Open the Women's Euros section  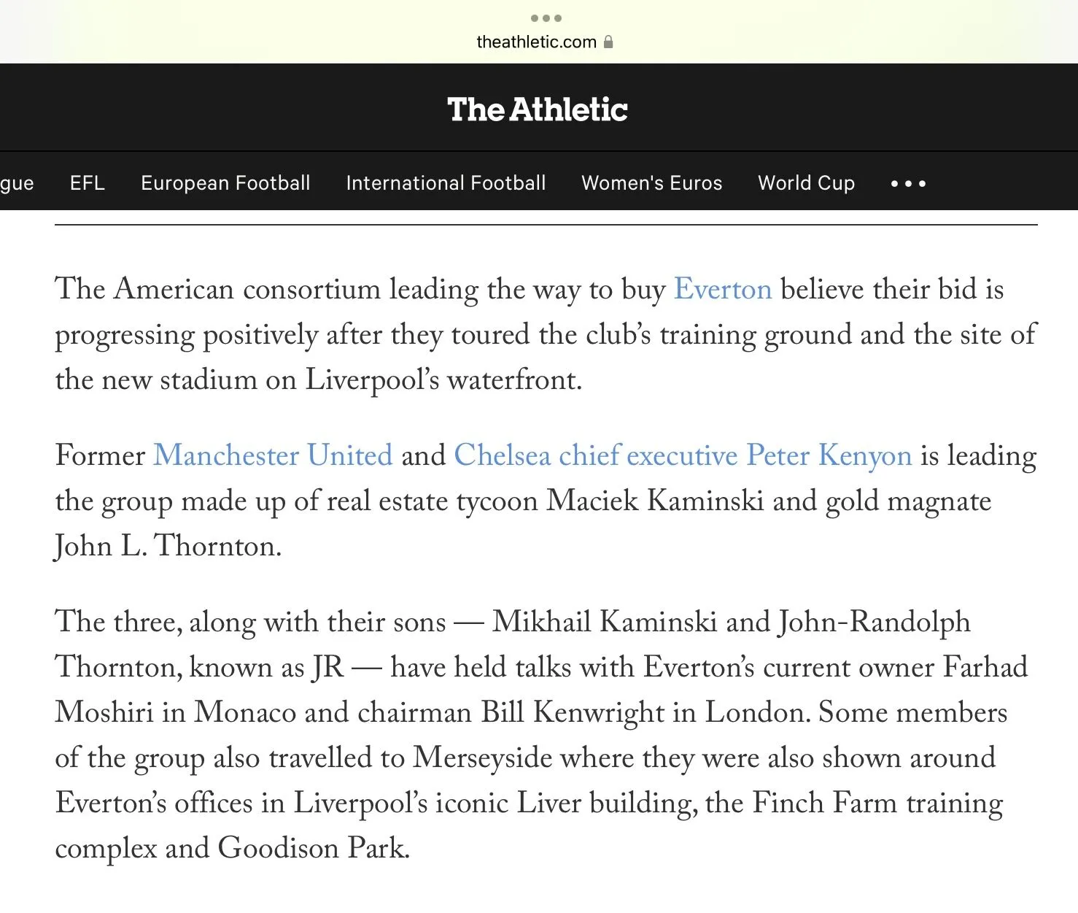coord(651,182)
